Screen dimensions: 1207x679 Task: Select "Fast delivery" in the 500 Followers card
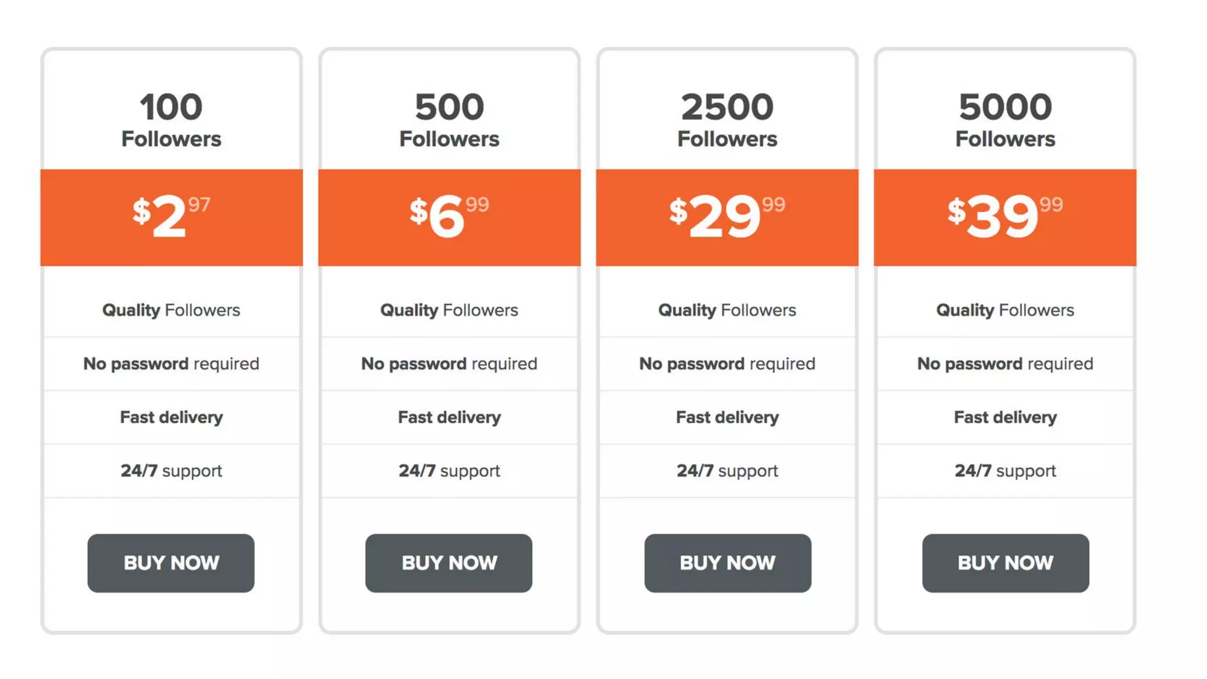pyautogui.click(x=449, y=417)
